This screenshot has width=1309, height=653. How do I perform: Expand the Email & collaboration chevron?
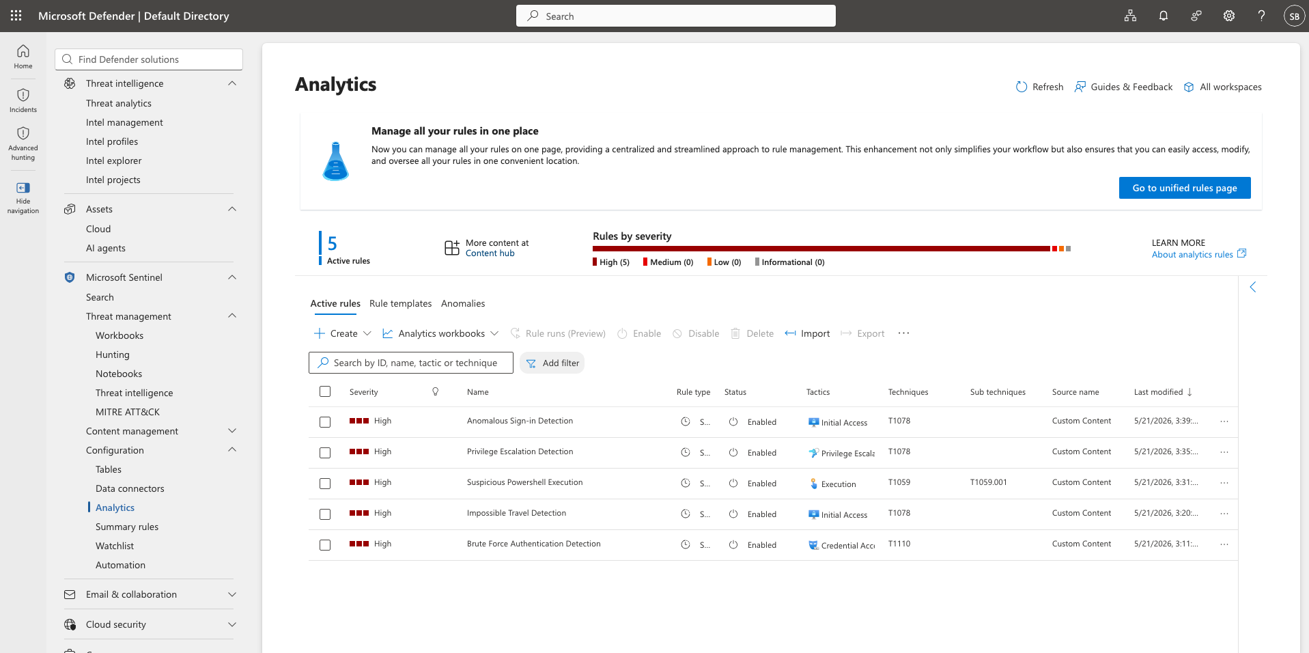tap(232, 594)
